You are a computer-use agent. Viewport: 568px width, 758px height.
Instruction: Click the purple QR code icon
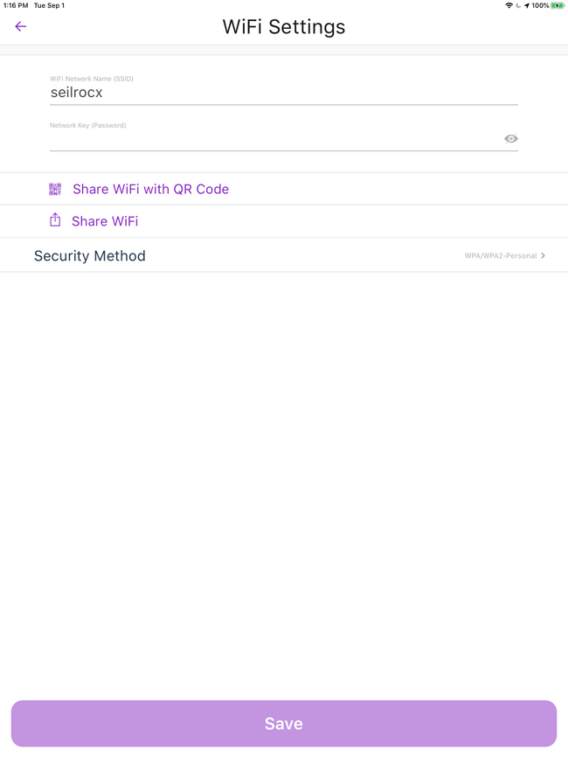click(x=55, y=189)
